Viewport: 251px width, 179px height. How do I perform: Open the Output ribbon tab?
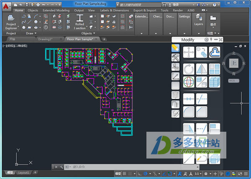[x=79, y=10]
